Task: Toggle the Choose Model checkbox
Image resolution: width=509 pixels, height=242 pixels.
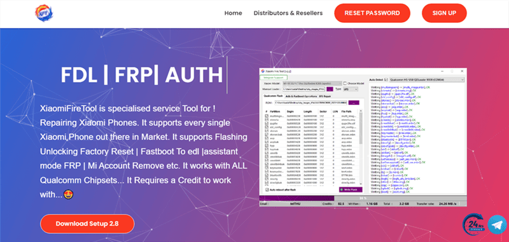Action: coord(345,83)
